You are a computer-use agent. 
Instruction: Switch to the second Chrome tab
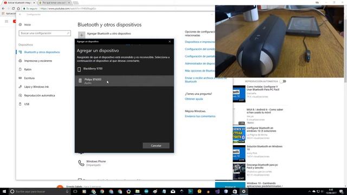tap(54, 3)
